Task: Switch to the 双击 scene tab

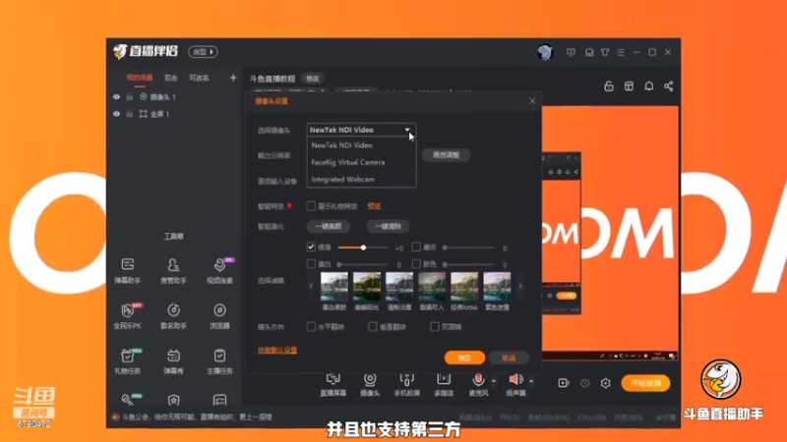Action: (x=170, y=78)
